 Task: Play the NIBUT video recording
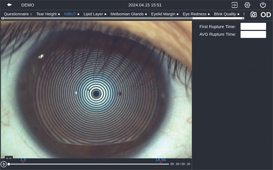4,164
